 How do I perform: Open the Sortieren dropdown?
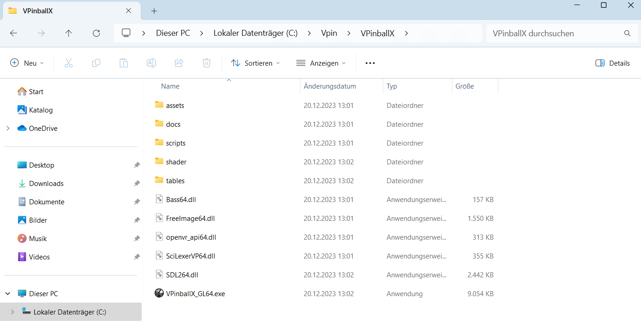pos(256,63)
